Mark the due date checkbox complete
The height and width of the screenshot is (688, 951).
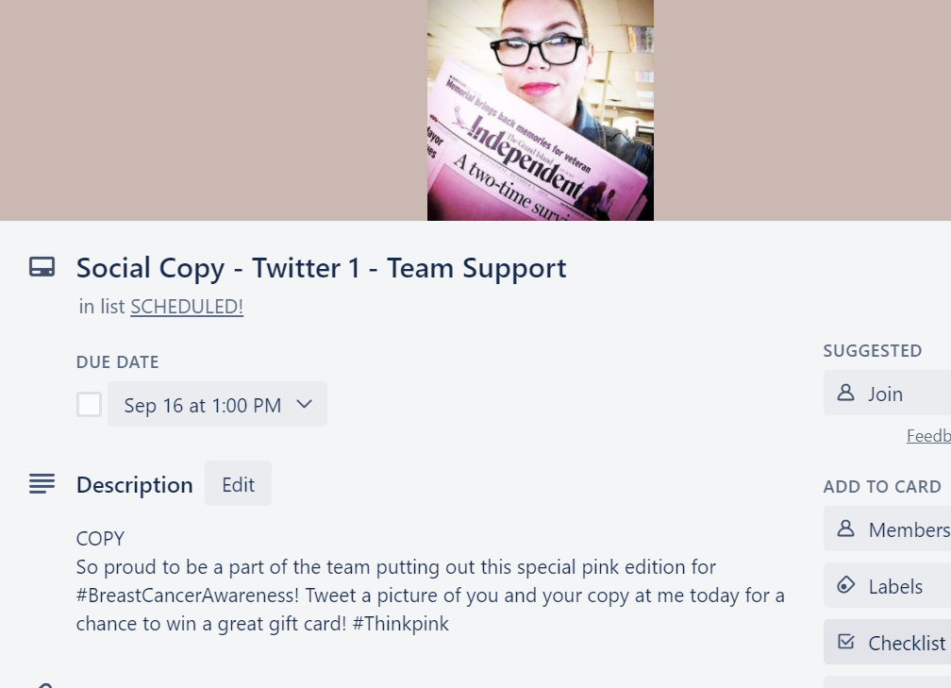tap(89, 404)
